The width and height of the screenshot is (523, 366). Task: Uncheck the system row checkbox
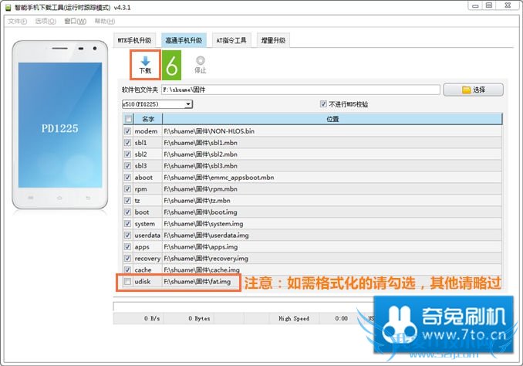[x=127, y=223]
